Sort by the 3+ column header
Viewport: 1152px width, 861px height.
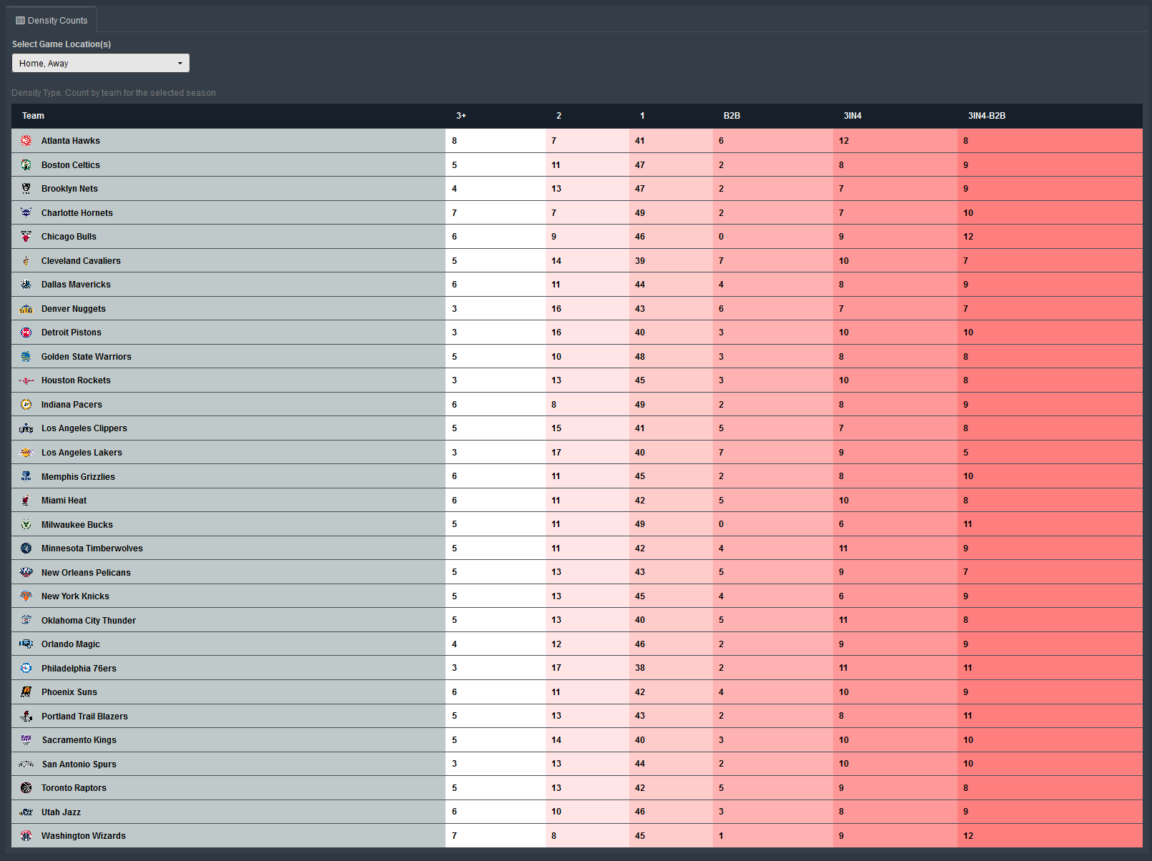[x=461, y=116]
